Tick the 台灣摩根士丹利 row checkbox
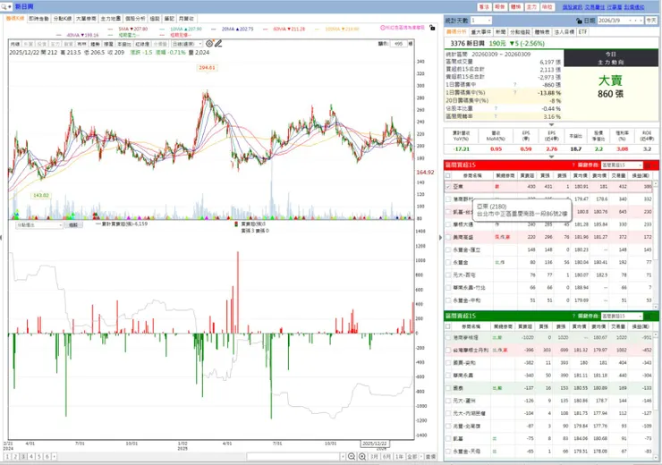The height and width of the screenshot is (465, 662). click(x=448, y=351)
